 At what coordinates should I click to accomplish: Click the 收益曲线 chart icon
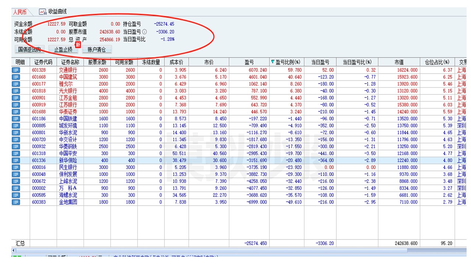[x=43, y=12]
